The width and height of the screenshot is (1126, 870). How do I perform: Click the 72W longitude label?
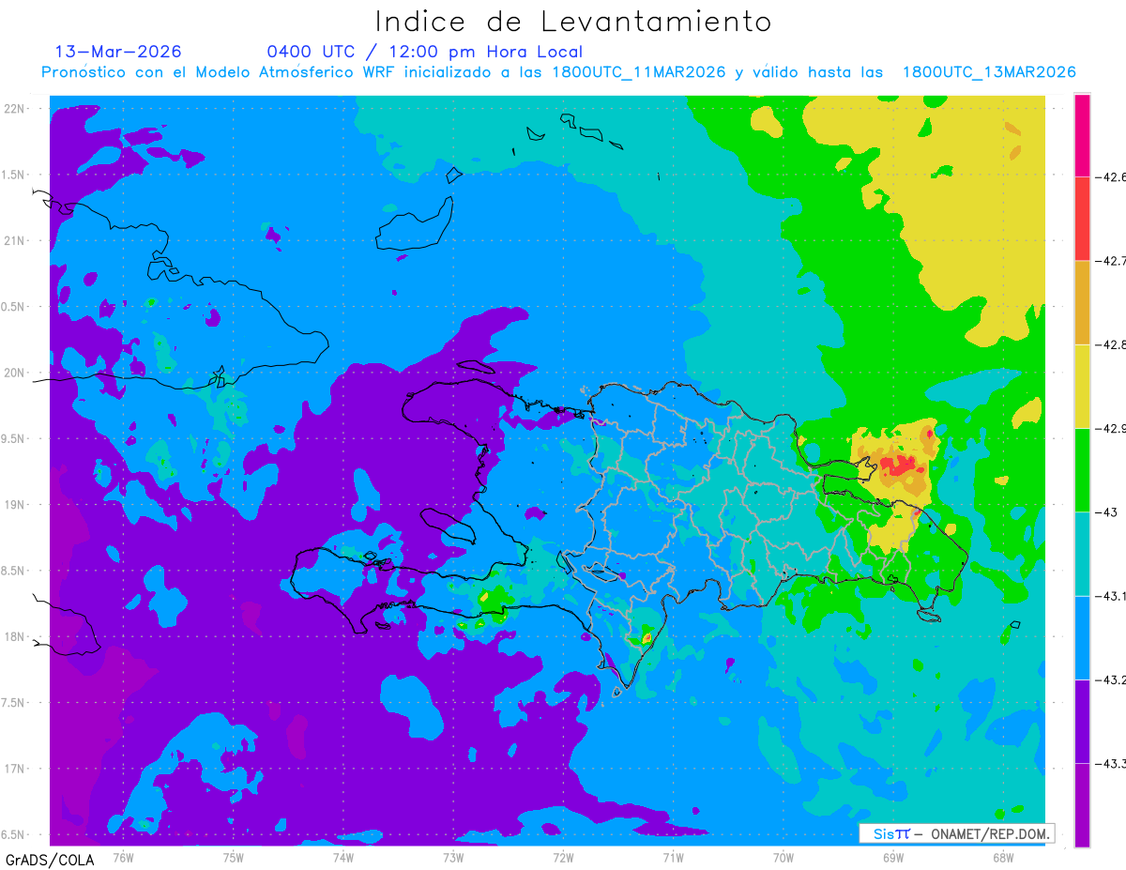coord(563,858)
